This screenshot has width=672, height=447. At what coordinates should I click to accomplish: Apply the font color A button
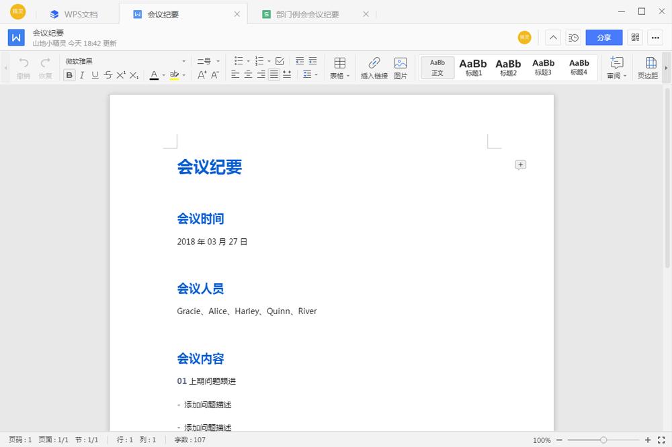(154, 75)
